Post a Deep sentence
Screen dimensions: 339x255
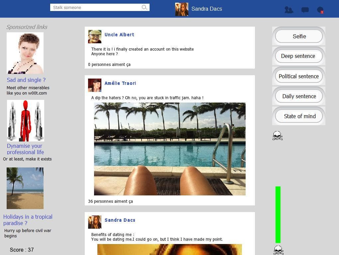299,56
